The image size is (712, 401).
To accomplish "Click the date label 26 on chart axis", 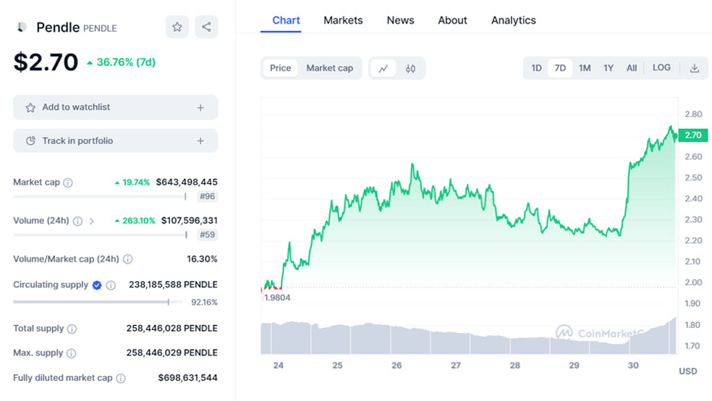I will [x=397, y=366].
